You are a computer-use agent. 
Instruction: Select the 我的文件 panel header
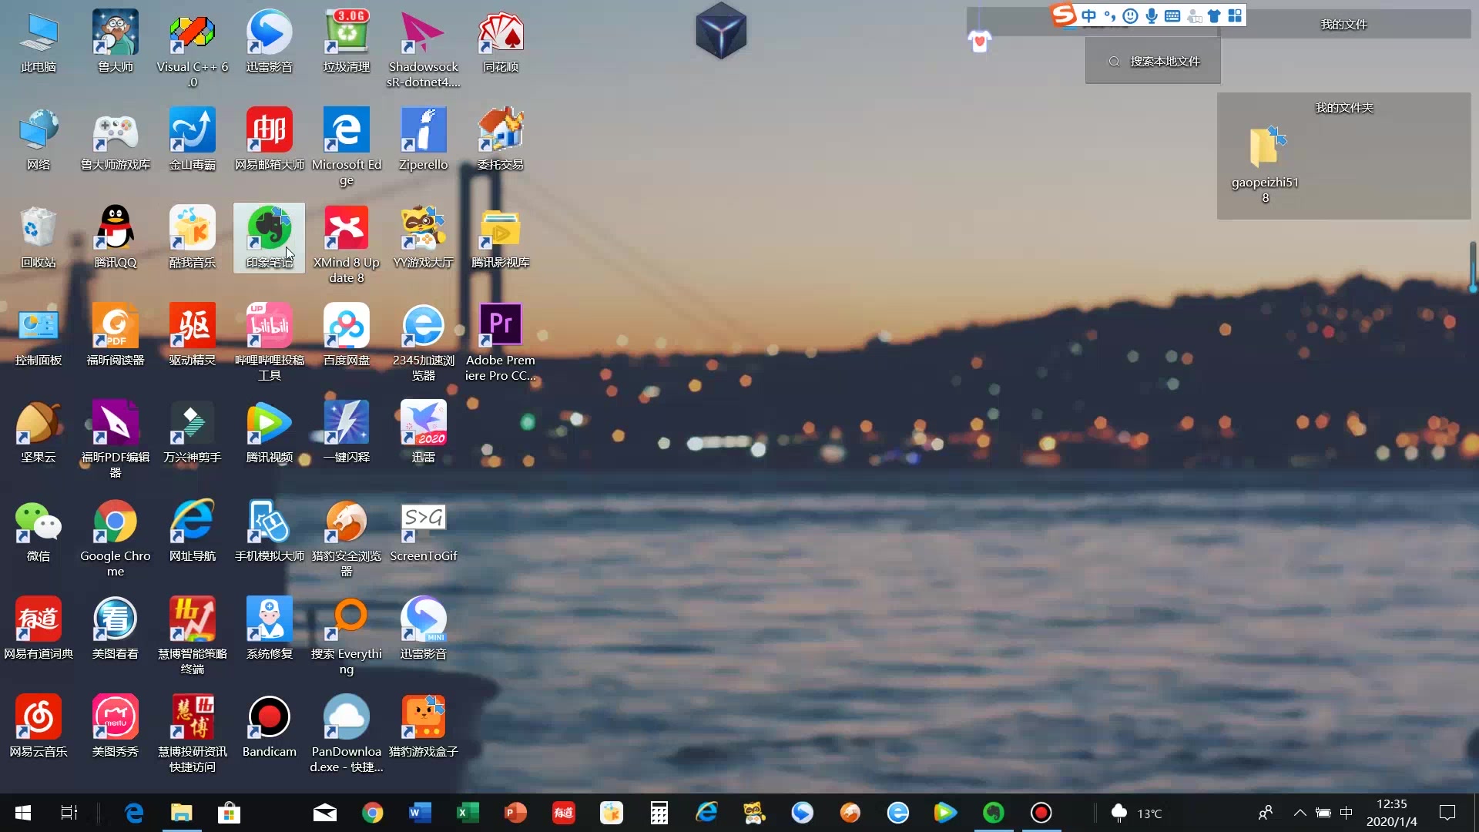(x=1344, y=25)
